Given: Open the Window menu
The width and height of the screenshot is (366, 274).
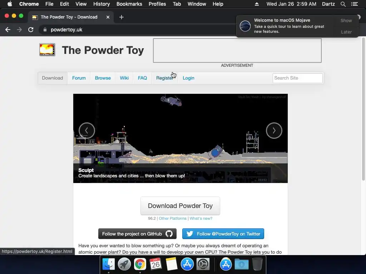Looking at the screenshot, I should coord(197,4).
